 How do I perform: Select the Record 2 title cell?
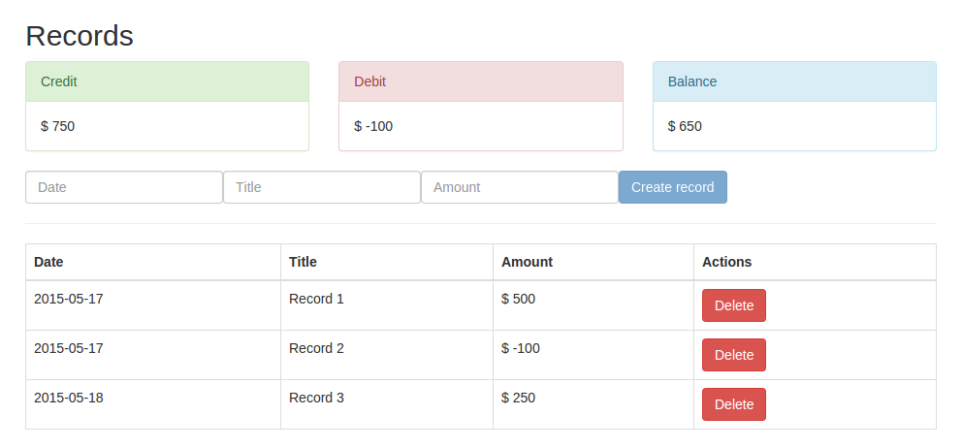click(x=316, y=348)
